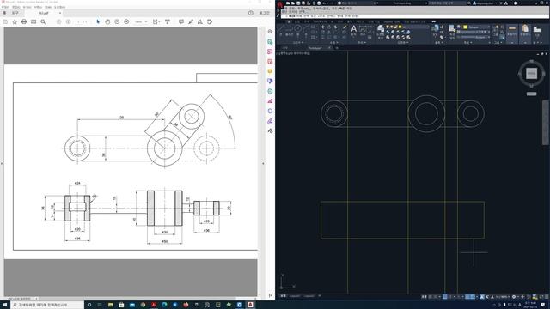Select the drawing file tab in AutoCAD
This screenshot has height=309, width=550.
pos(319,48)
